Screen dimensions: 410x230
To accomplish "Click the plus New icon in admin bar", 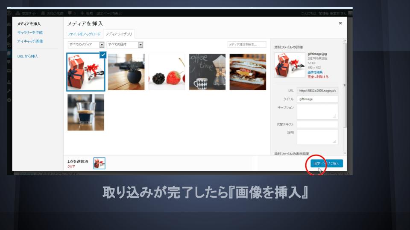I will tap(82, 14).
